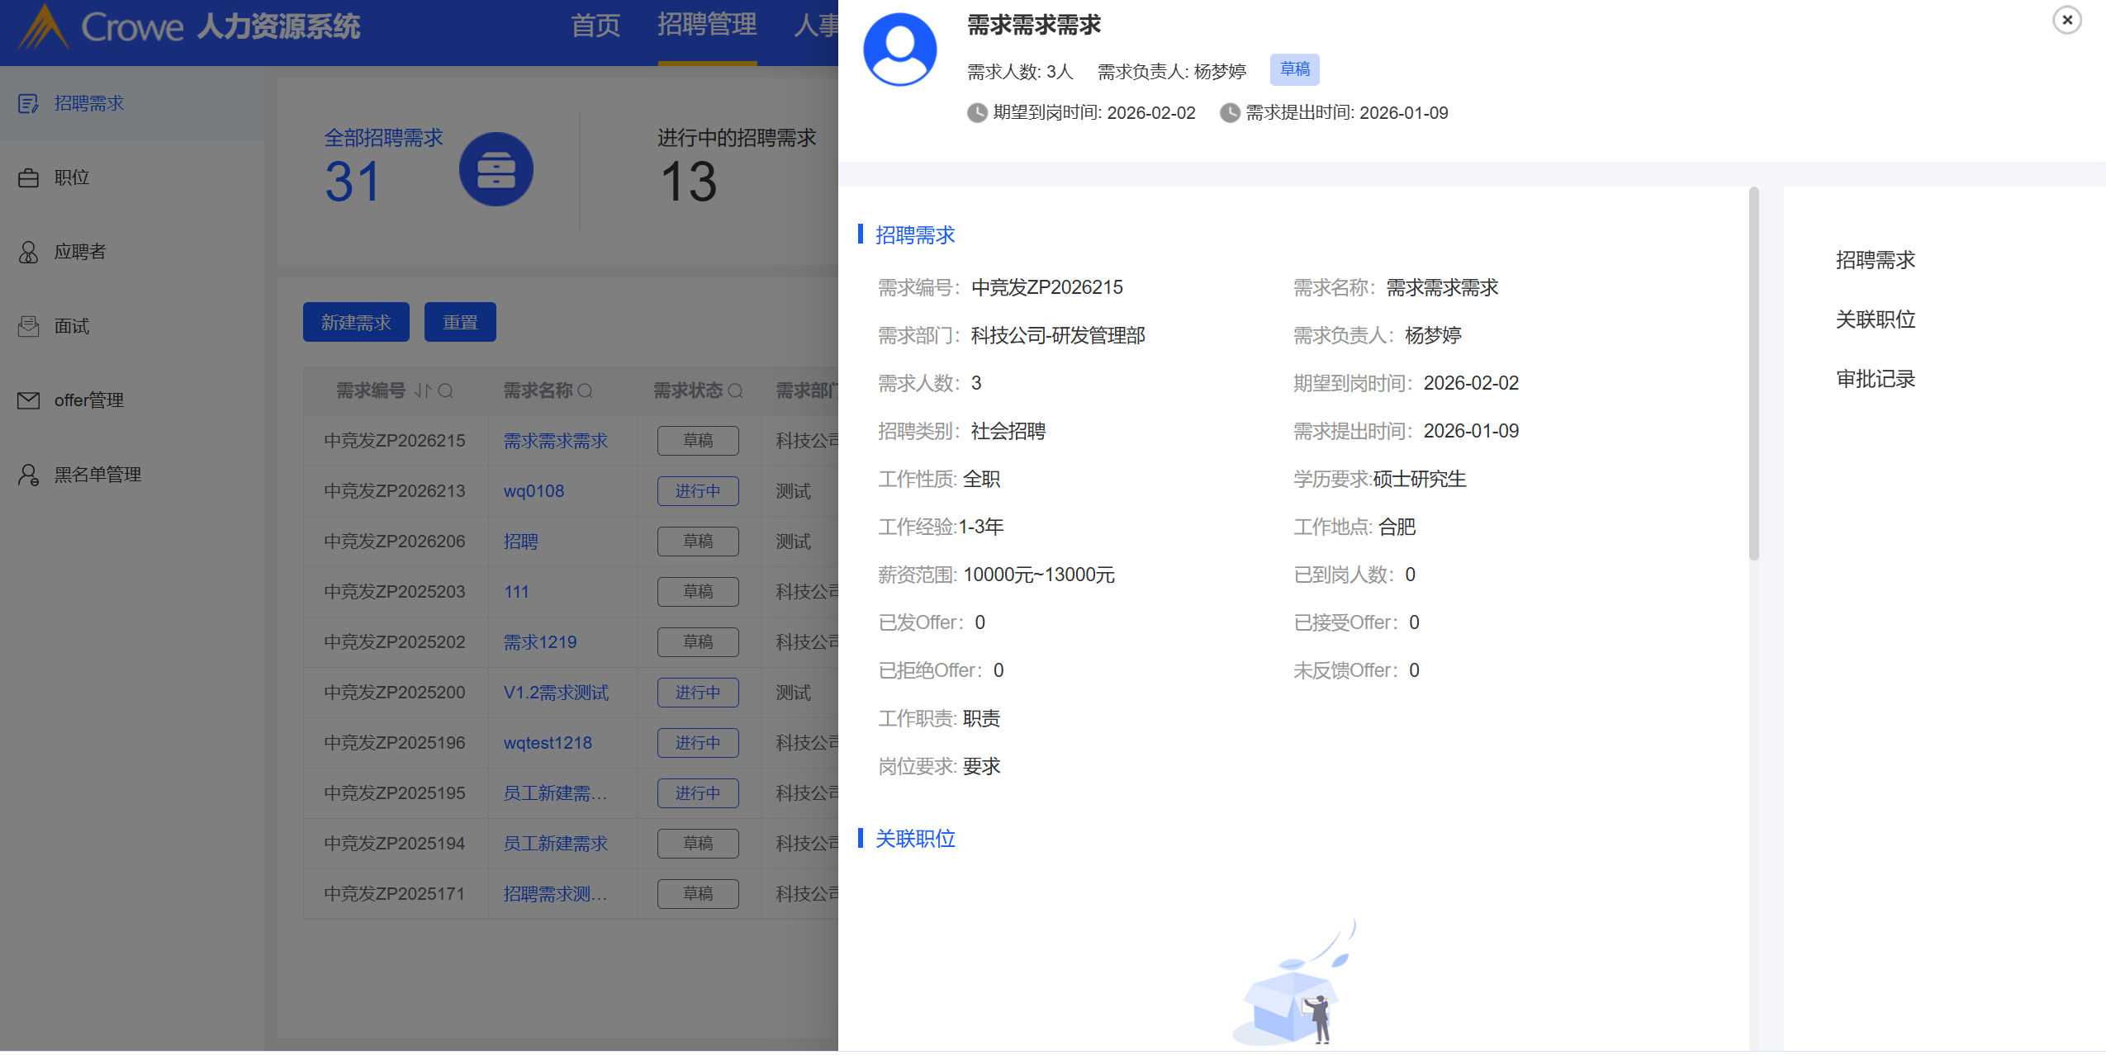Click the blue user avatar in drawer

[899, 50]
